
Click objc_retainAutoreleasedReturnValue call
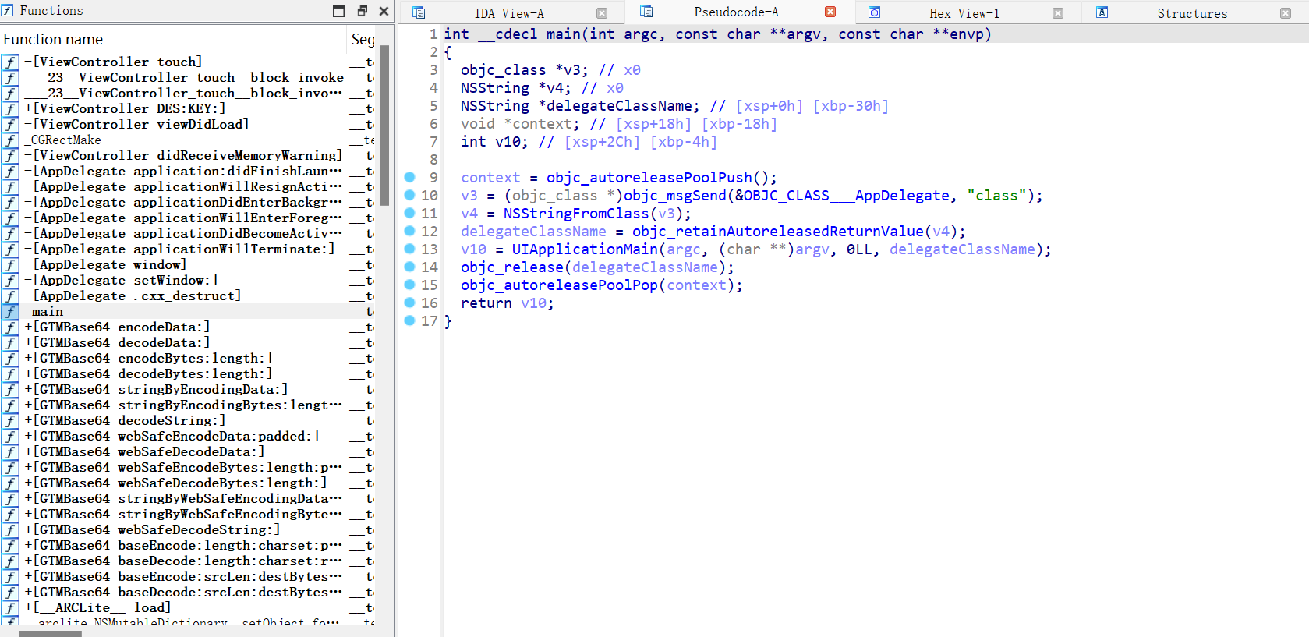(778, 232)
